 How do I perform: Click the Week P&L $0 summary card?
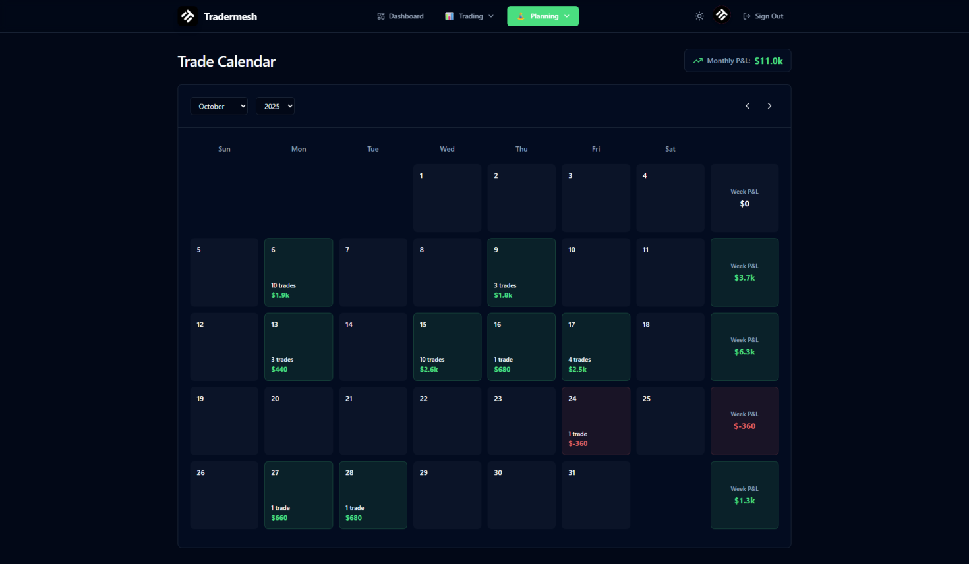[744, 198]
